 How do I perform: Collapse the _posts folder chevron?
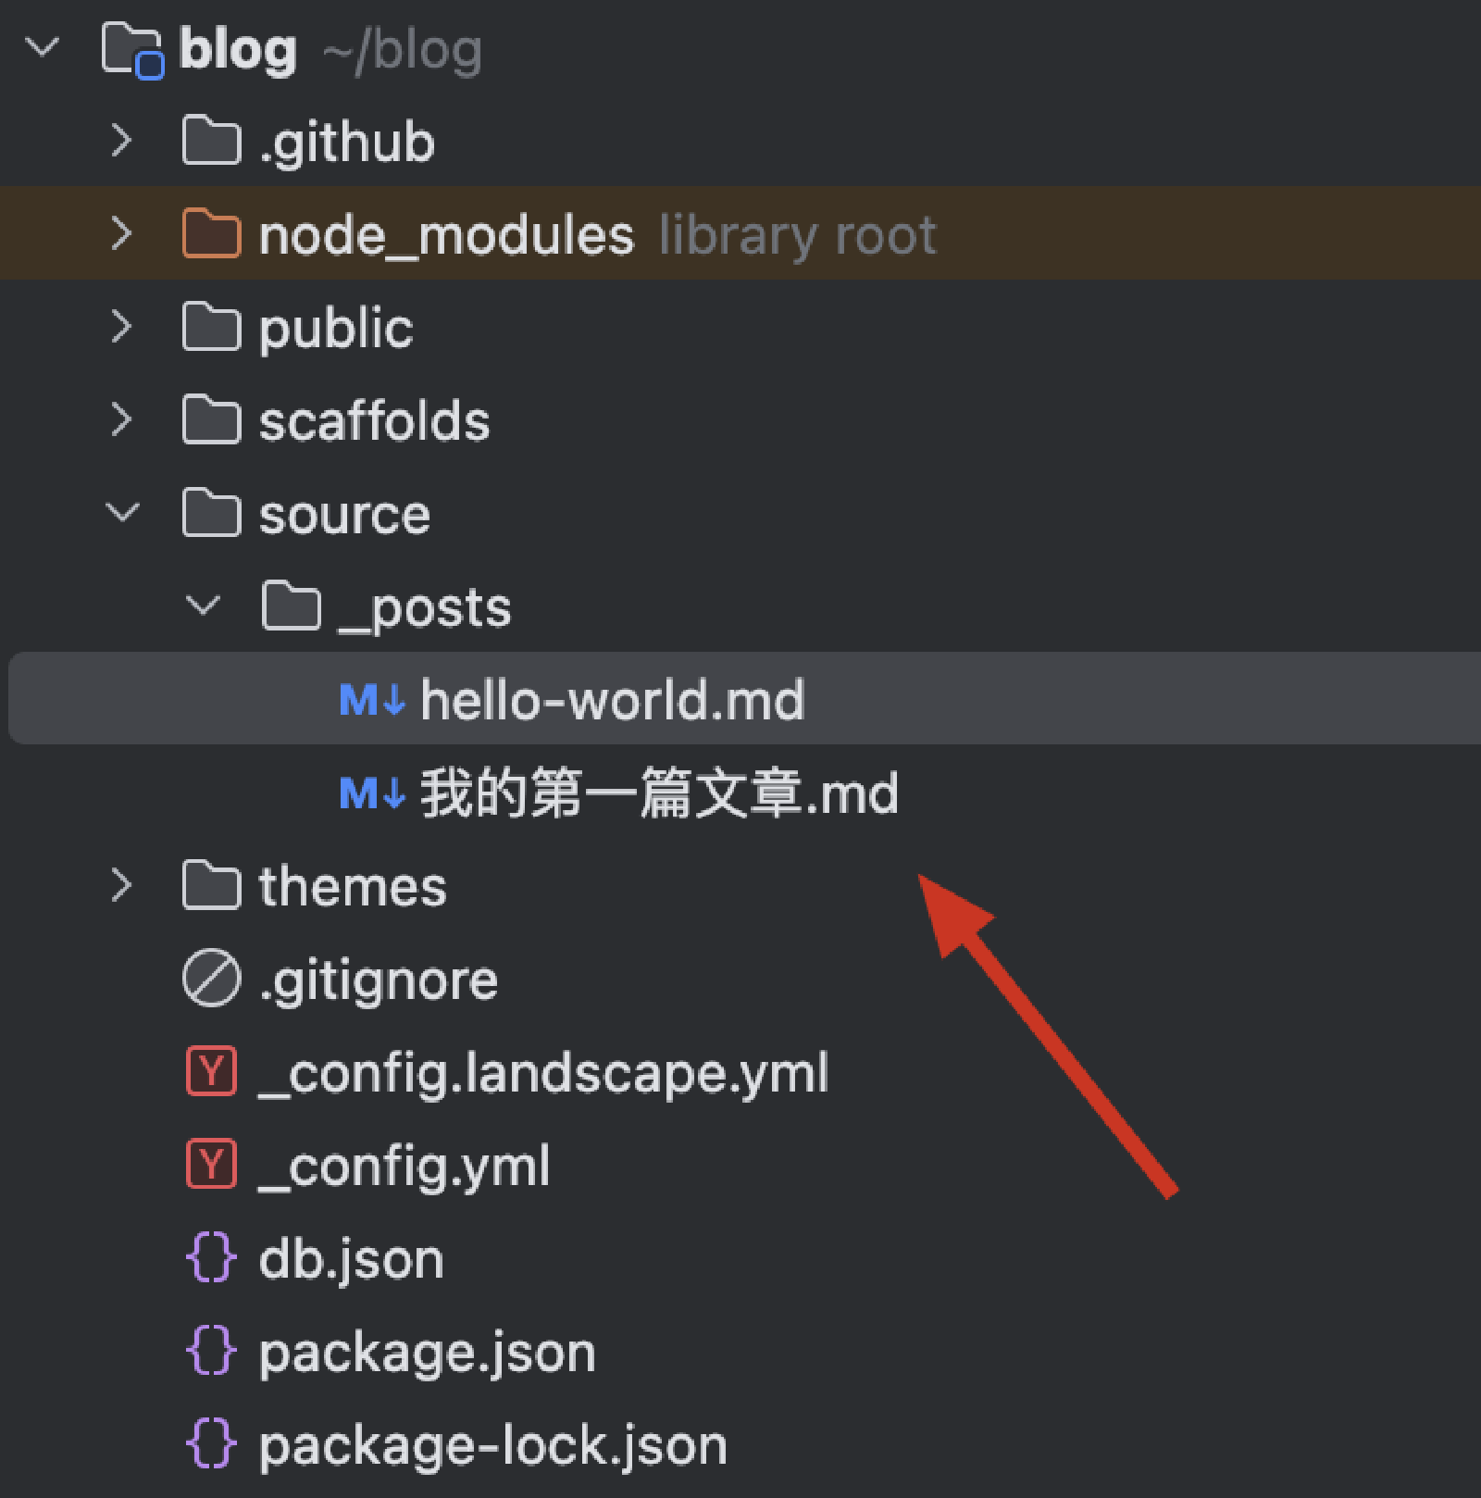202,606
